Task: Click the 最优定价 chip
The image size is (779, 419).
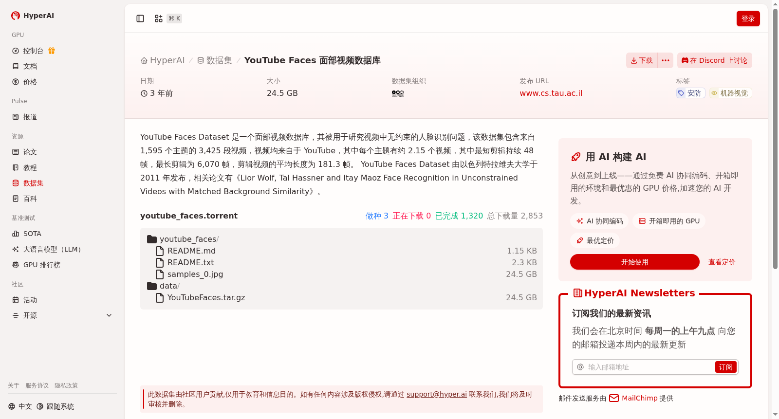Action: pyautogui.click(x=595, y=240)
